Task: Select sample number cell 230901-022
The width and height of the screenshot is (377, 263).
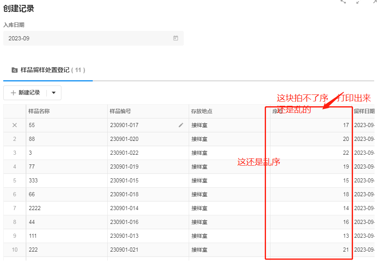Action: (148, 153)
